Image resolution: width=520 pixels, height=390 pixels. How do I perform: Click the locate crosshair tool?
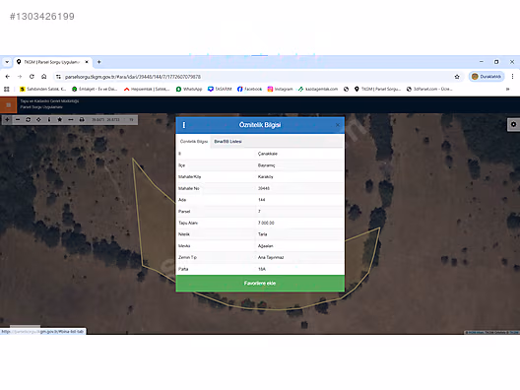pos(38,120)
